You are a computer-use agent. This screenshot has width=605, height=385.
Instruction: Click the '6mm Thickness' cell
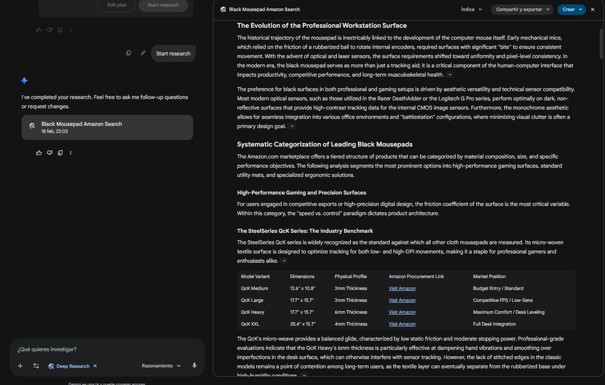point(351,312)
